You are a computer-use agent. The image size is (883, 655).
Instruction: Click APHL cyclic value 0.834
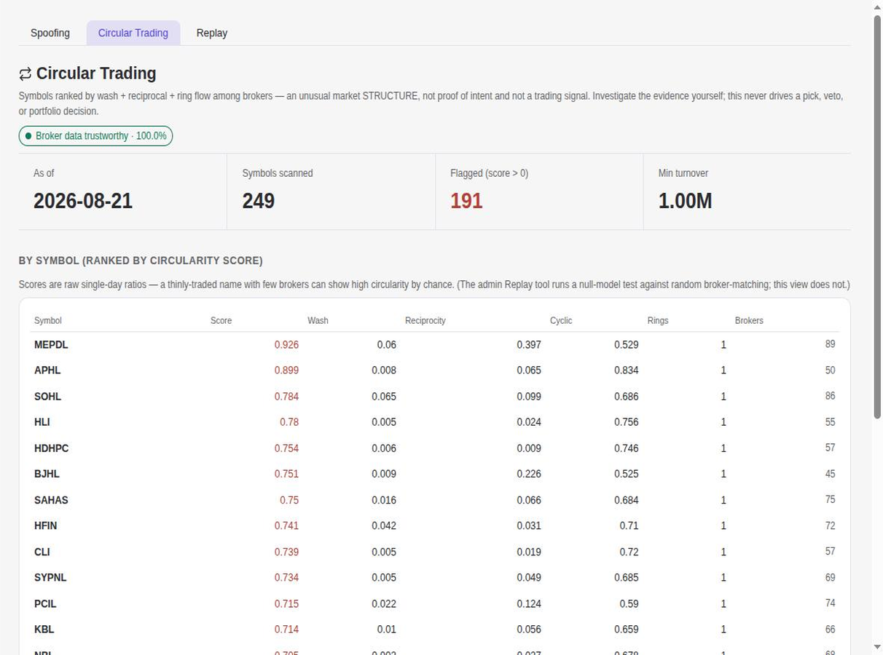pos(627,370)
